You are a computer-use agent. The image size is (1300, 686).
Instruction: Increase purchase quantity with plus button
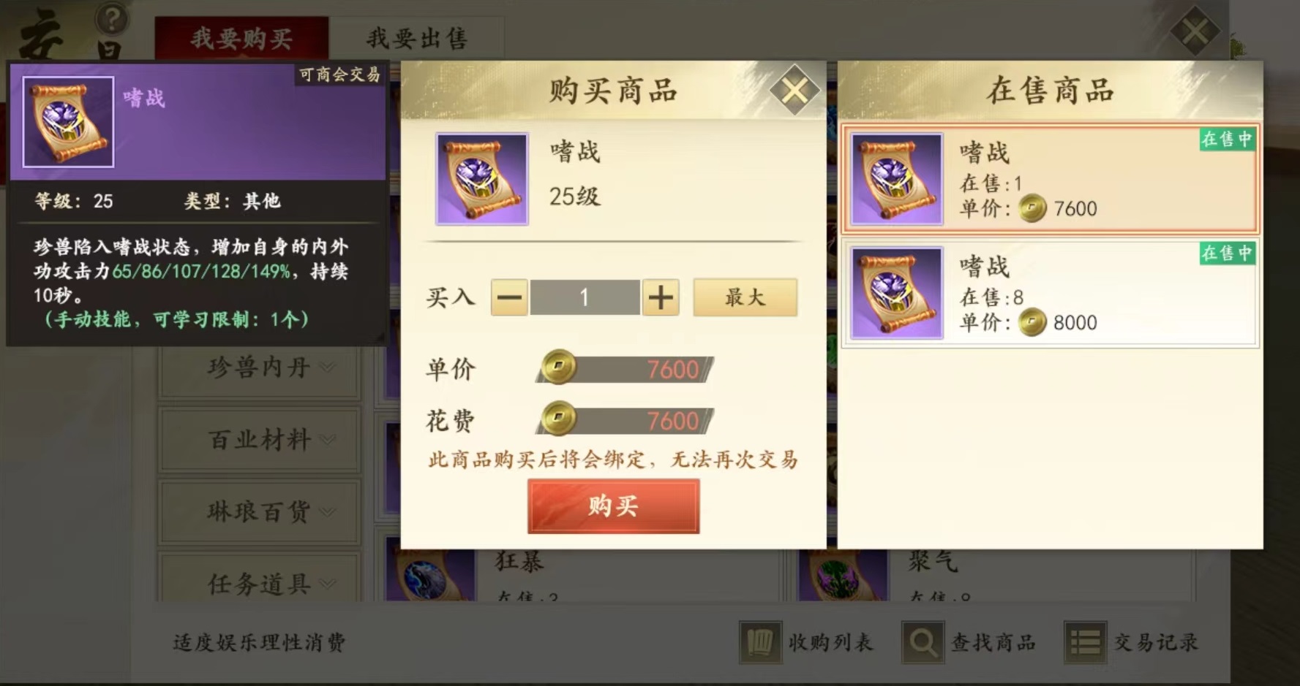(660, 297)
